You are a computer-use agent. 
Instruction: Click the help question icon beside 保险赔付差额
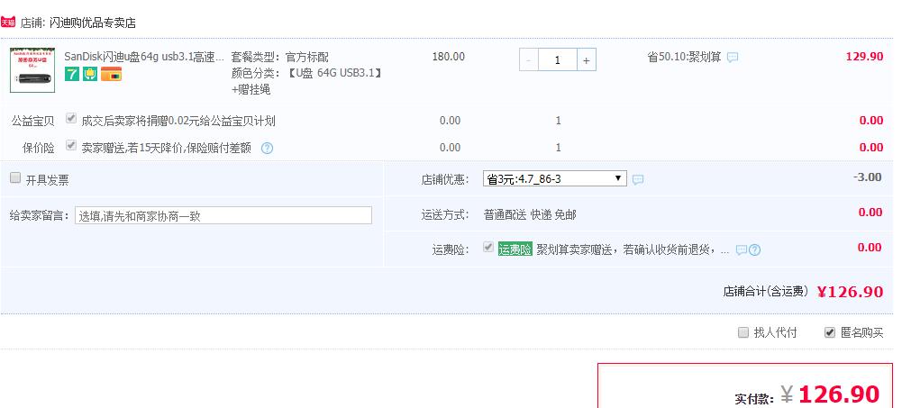(267, 149)
